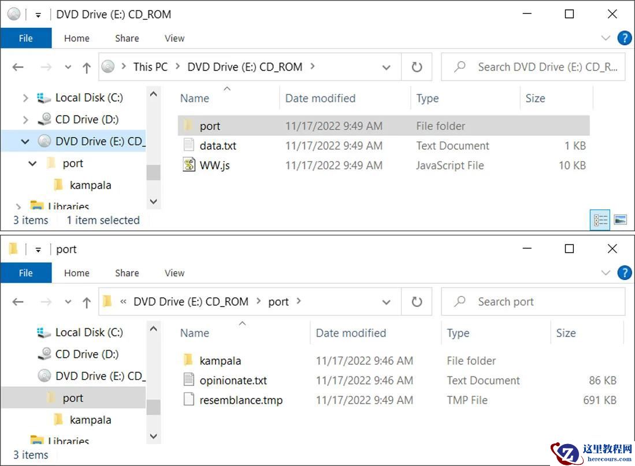Open the View tab in top window
Screen dimensions: 635x466
point(174,38)
